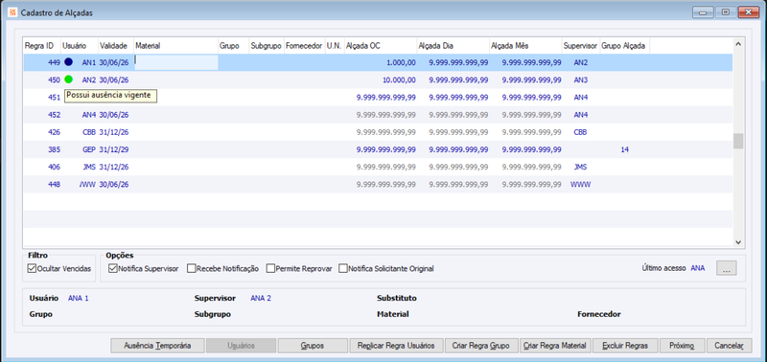The height and width of the screenshot is (362, 767).
Task: Select the row with Regra ID 452
Action: tap(378, 115)
